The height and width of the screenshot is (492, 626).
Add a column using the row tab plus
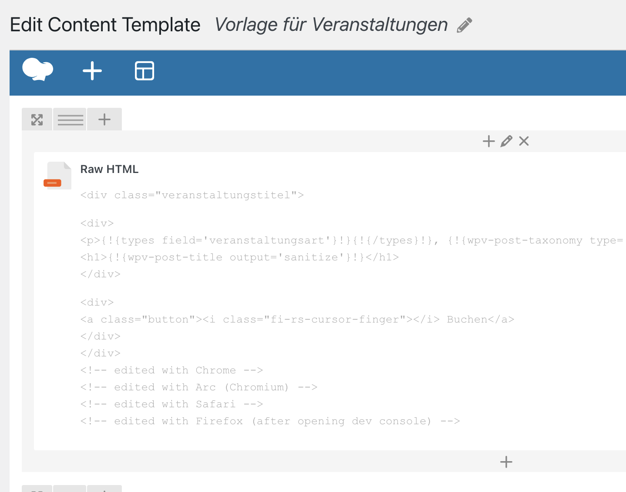pos(104,120)
